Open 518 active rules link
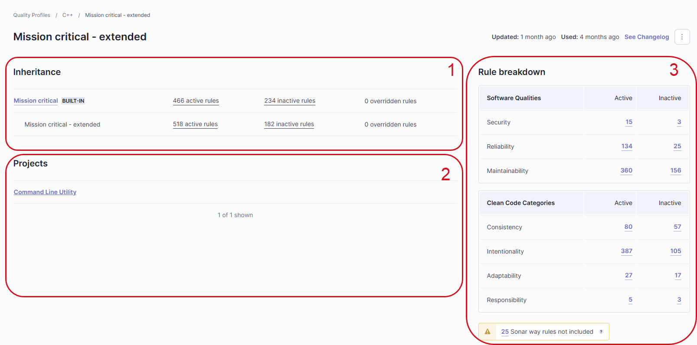This screenshot has width=697, height=345. click(x=195, y=124)
